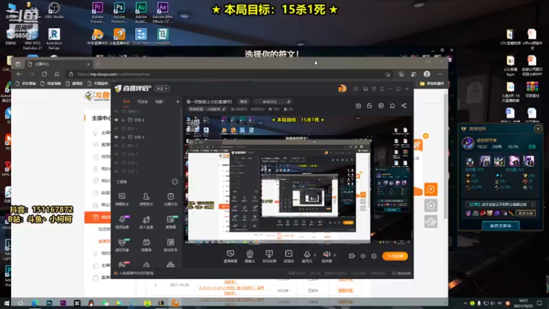Toggle visibility eye for 图片 1 source

pos(116,128)
